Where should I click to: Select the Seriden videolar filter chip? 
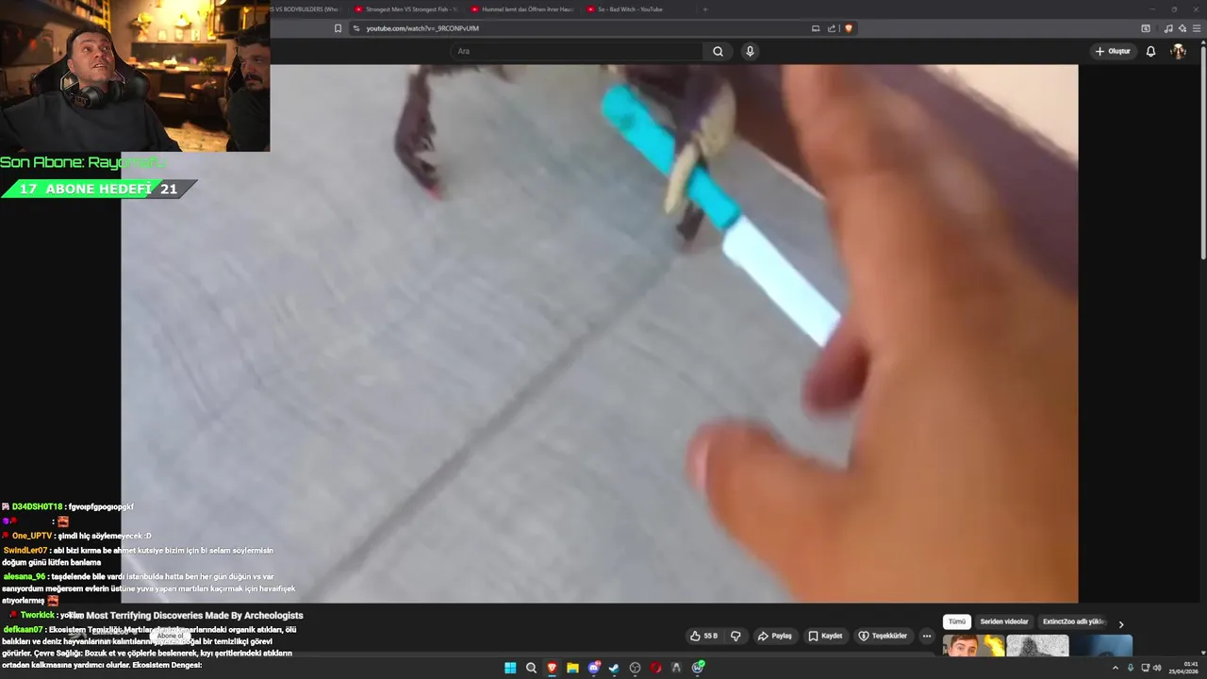1004,622
